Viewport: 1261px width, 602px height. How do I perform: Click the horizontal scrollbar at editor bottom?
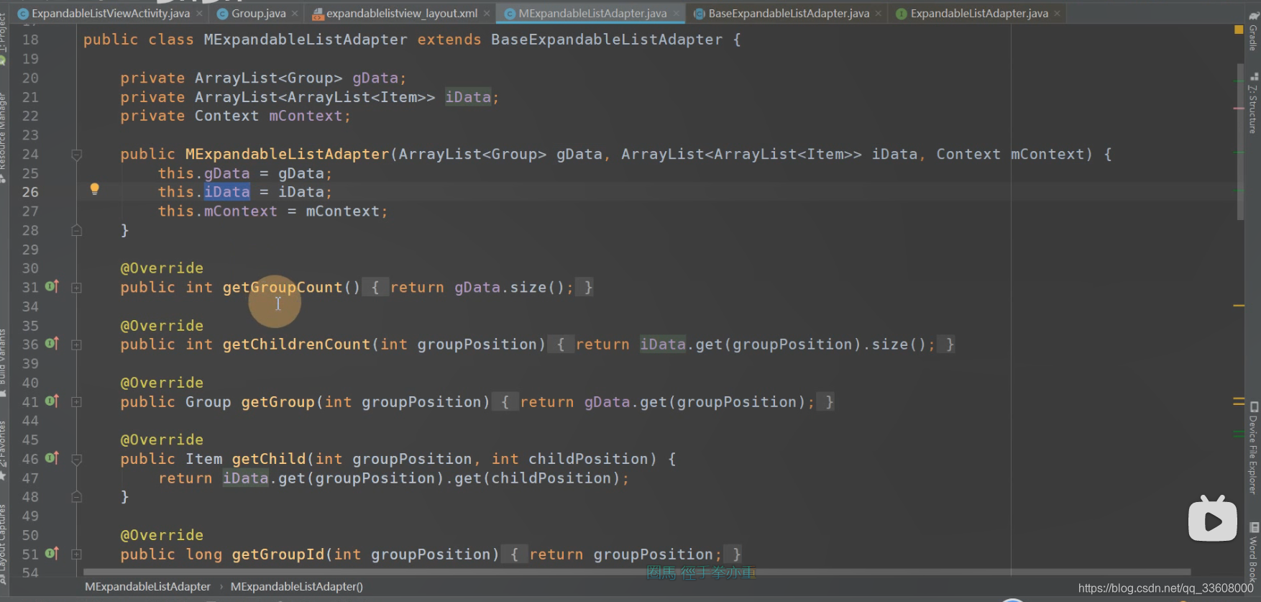(637, 573)
